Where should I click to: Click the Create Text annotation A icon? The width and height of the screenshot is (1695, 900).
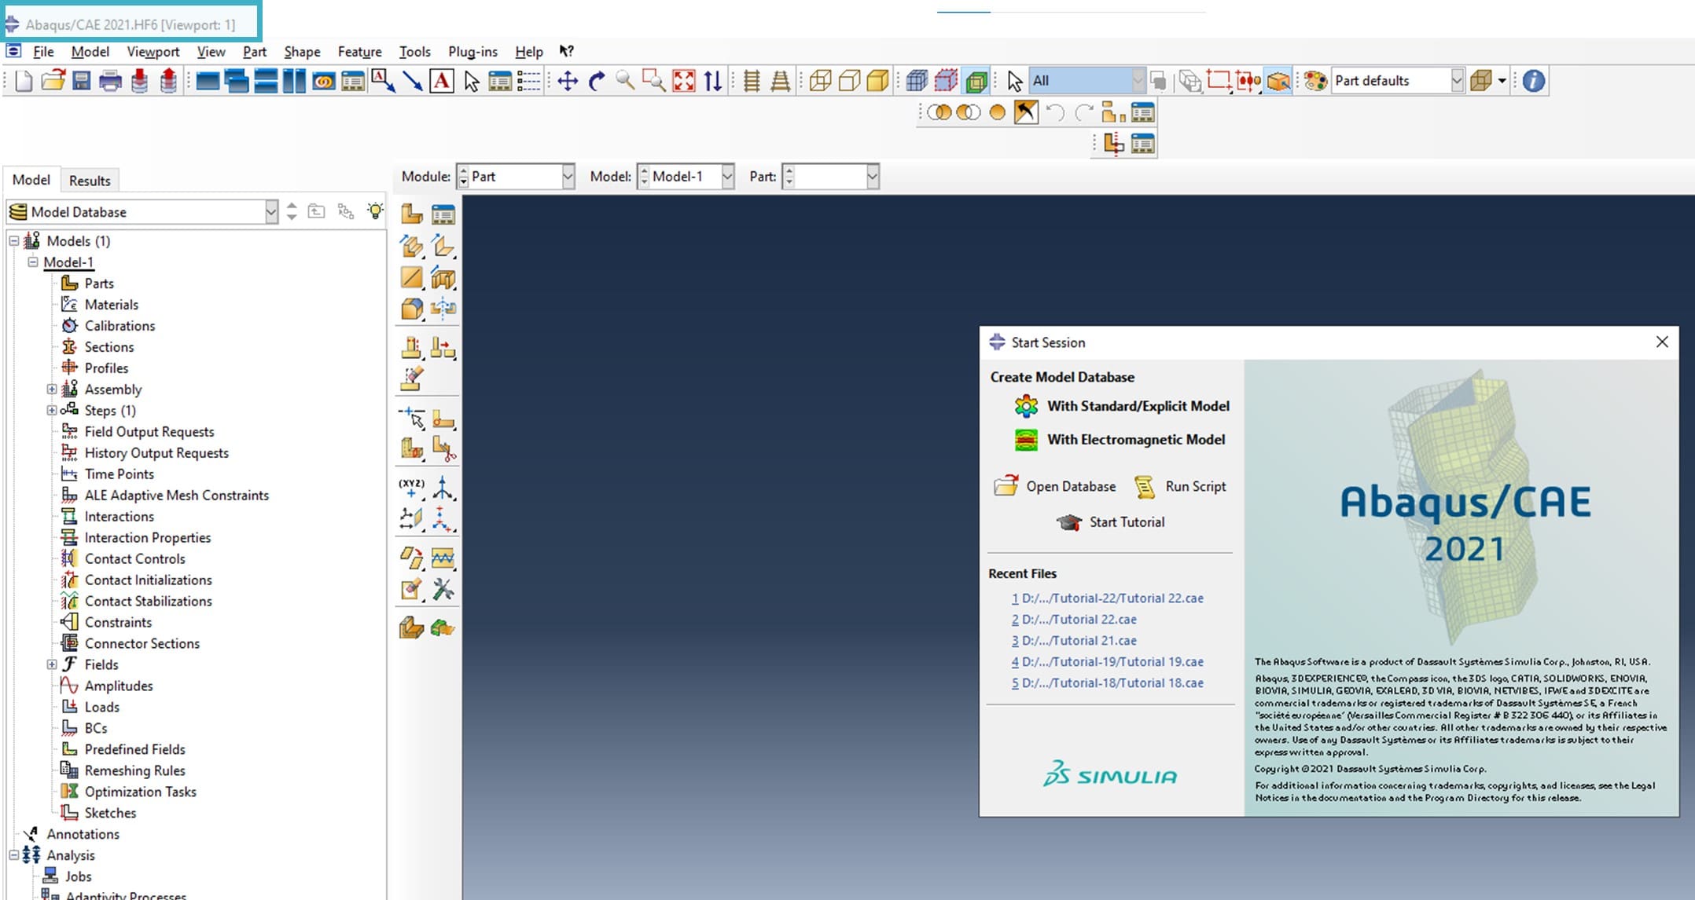tap(442, 80)
